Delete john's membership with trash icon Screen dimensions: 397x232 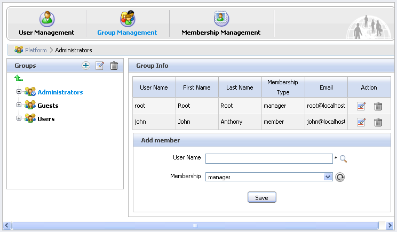coord(378,122)
